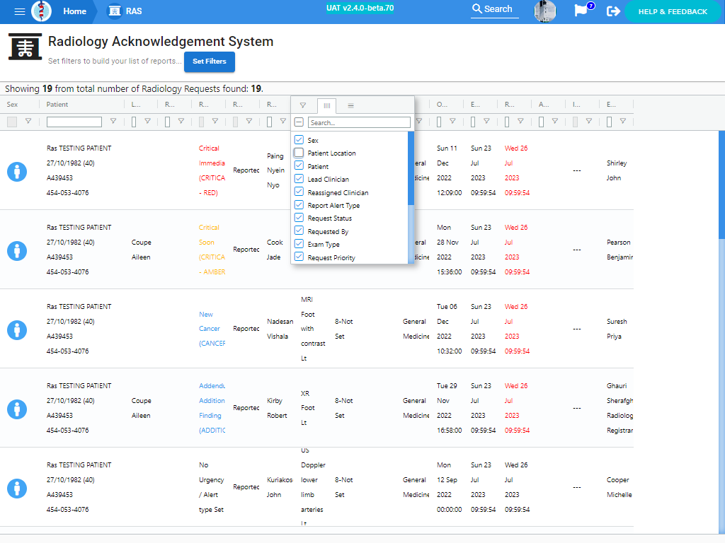Screen dimensions: 725x543
Task: Uncheck the Lead Clinician column checkbox
Action: tap(299, 179)
